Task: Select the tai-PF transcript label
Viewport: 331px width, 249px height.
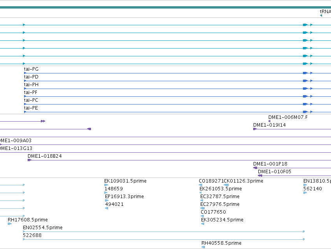Action: (x=30, y=92)
